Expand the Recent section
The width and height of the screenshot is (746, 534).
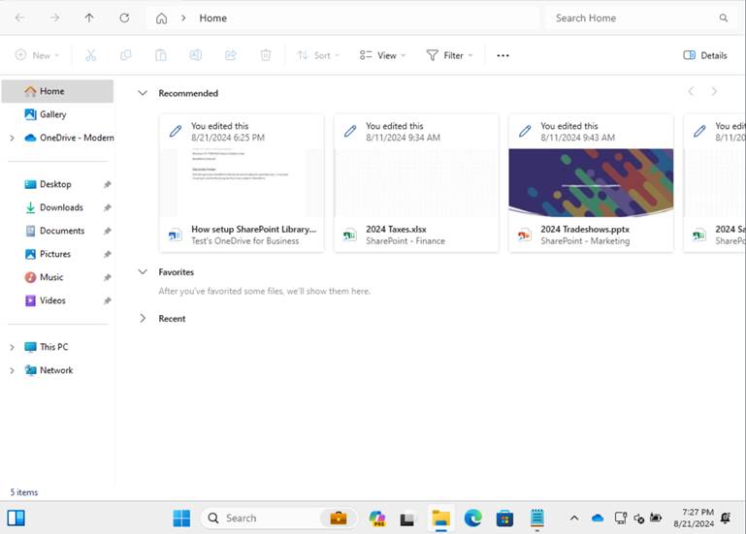coord(143,319)
